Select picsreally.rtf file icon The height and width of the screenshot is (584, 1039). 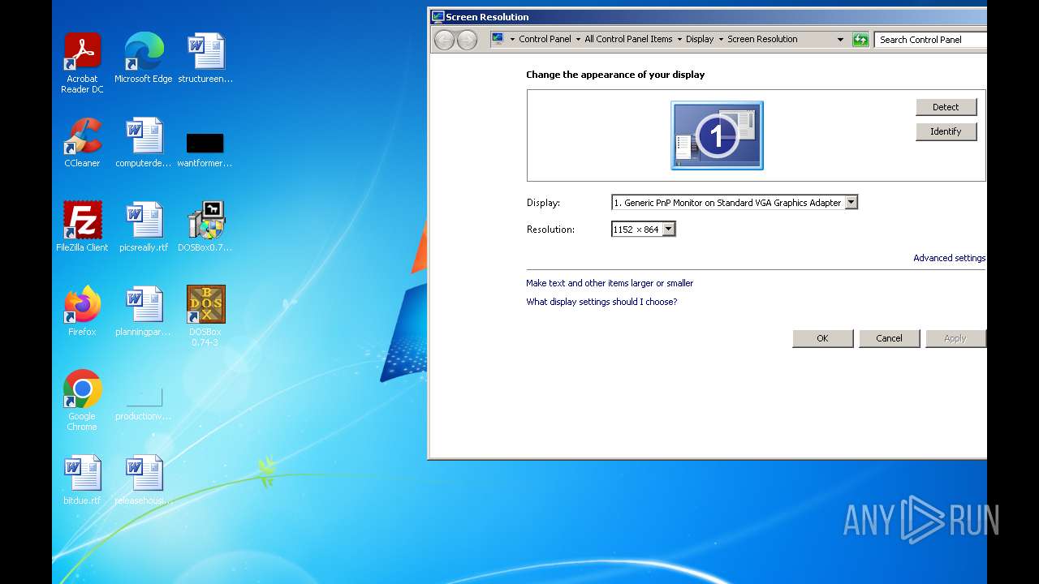[144, 226]
